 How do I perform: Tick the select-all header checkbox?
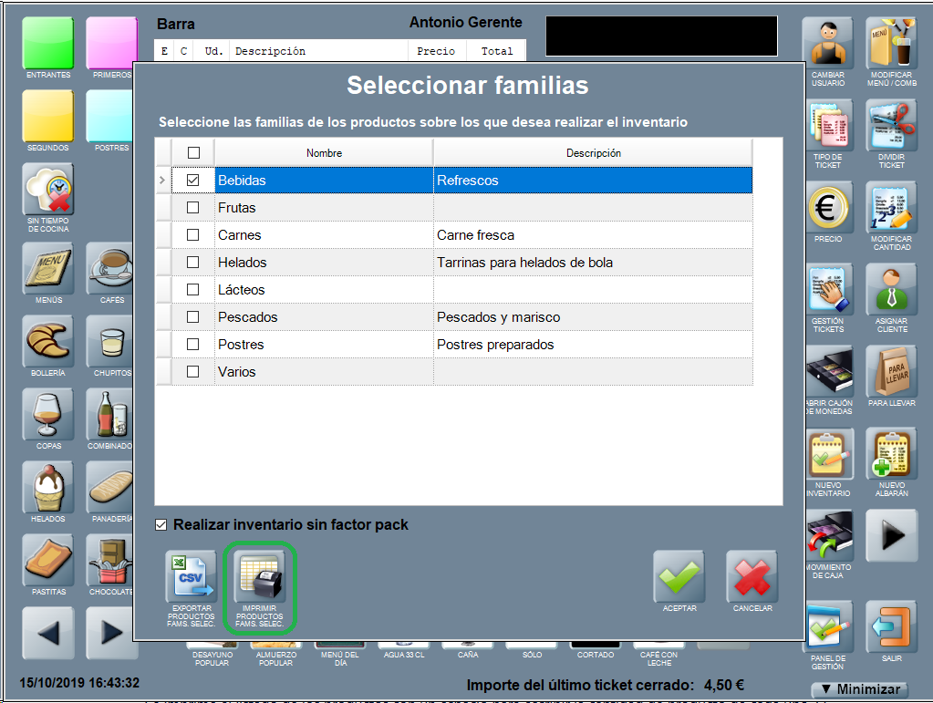point(193,153)
